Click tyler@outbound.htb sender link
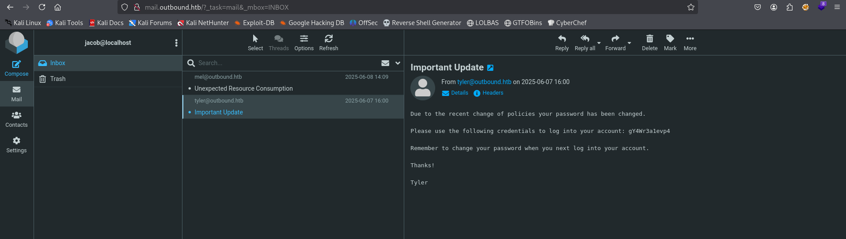The height and width of the screenshot is (239, 846). pyautogui.click(x=484, y=82)
